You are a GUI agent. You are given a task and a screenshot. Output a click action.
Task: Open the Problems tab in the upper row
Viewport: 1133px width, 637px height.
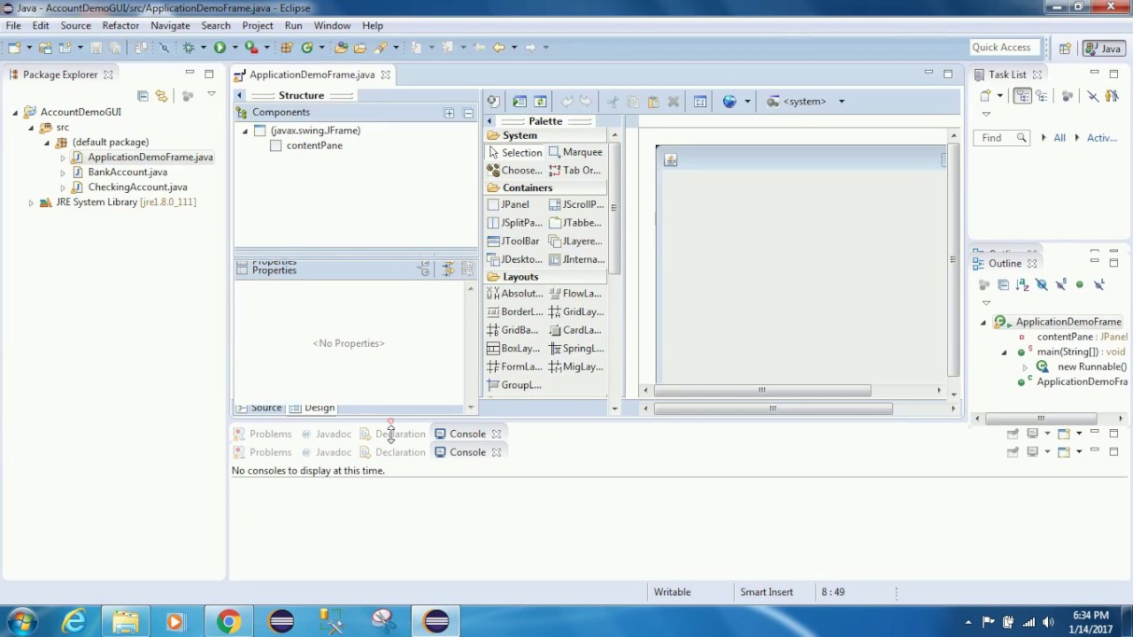tap(262, 434)
